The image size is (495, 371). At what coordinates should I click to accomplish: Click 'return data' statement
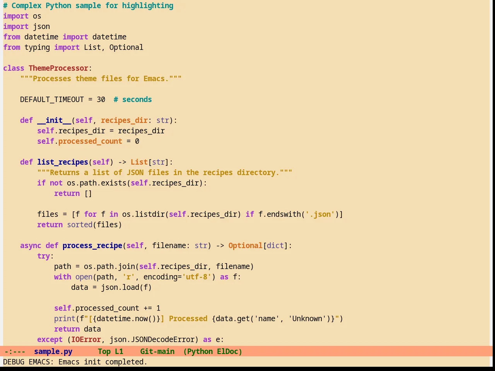tap(77, 329)
